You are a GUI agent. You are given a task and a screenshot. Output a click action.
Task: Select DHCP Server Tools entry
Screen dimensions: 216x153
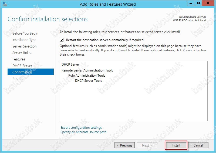point(89,81)
